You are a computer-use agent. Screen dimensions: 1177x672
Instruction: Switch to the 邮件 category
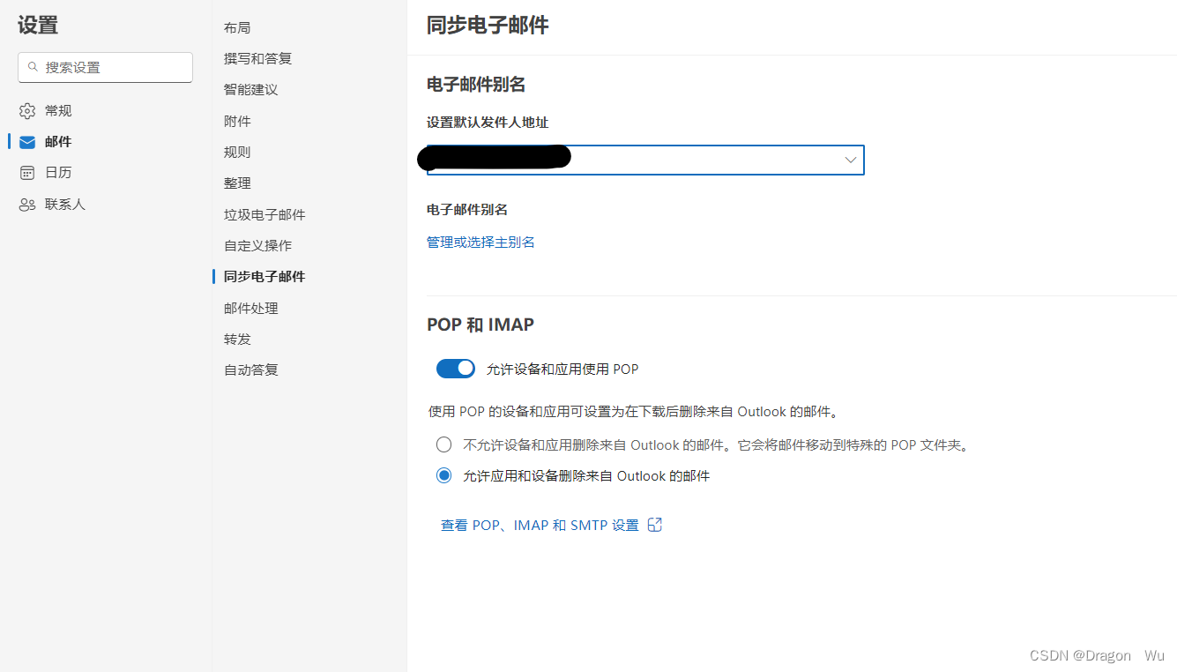pyautogui.click(x=58, y=142)
